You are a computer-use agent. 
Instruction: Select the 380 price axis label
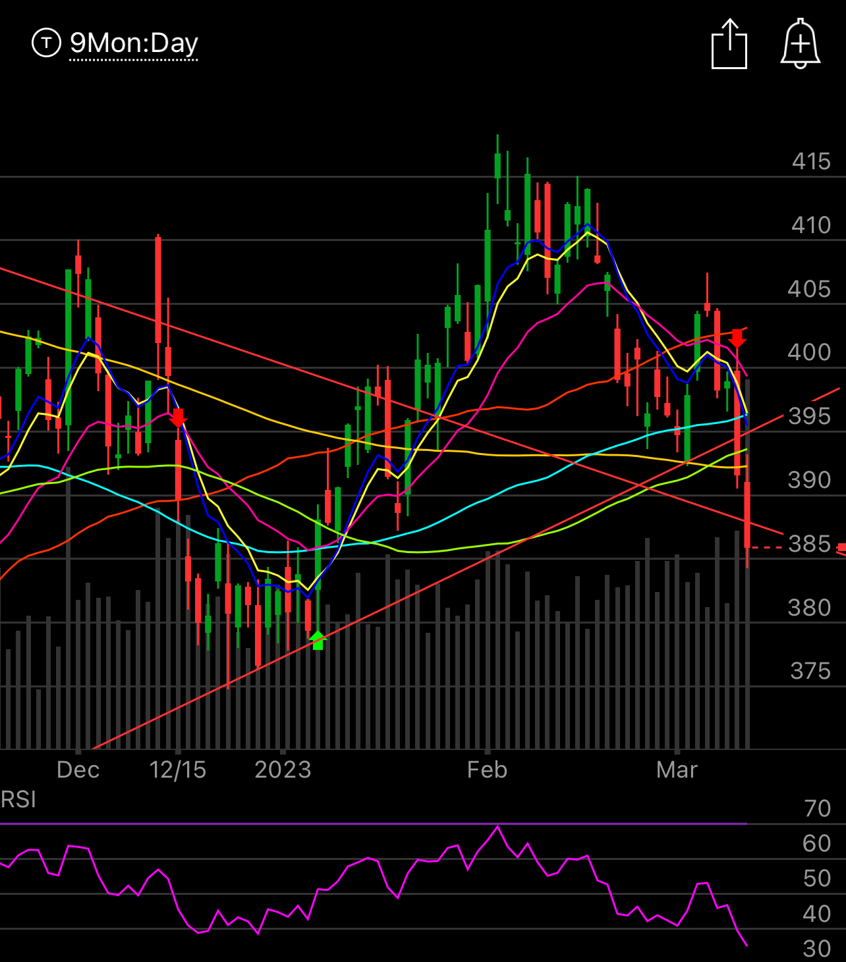pos(810,607)
